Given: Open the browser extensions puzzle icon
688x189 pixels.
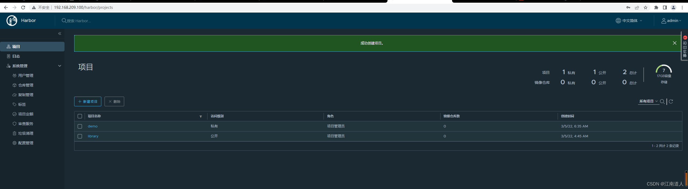Looking at the screenshot, I should click(x=656, y=7).
